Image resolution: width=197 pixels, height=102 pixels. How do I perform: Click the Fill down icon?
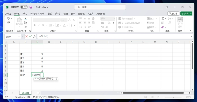pyautogui.click(x=163, y=23)
